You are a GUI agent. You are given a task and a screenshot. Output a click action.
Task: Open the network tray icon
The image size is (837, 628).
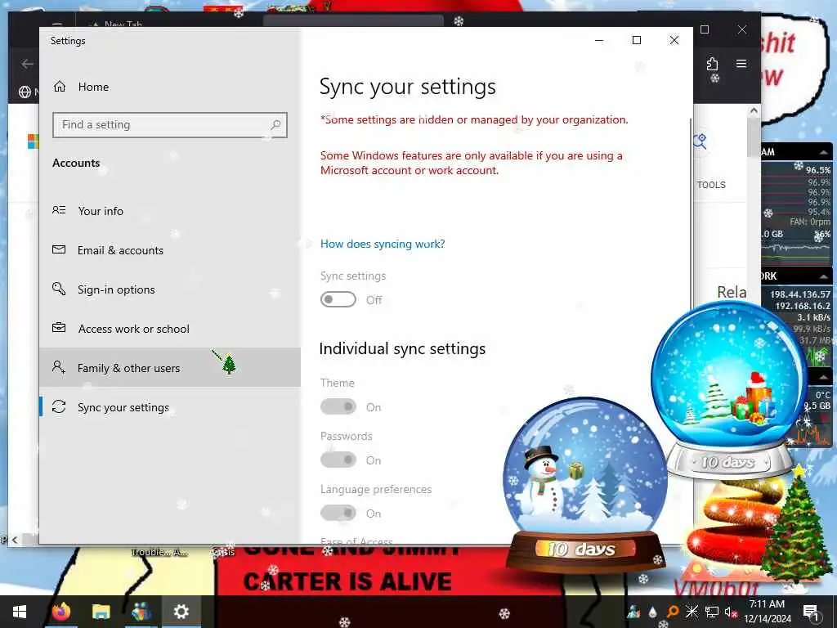712,612
